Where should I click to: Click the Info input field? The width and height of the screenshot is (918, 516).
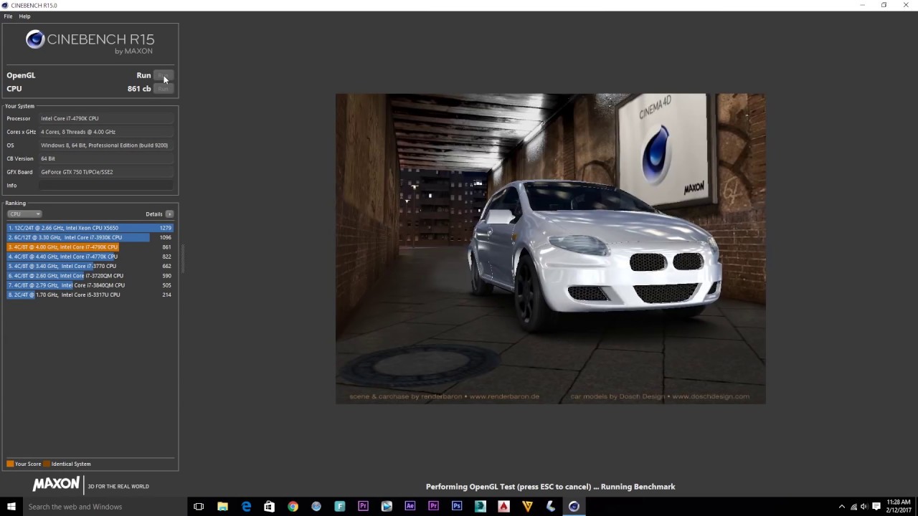point(106,186)
